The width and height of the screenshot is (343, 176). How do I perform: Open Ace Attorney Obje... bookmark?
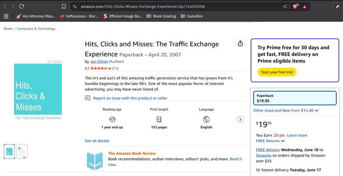[36, 16]
